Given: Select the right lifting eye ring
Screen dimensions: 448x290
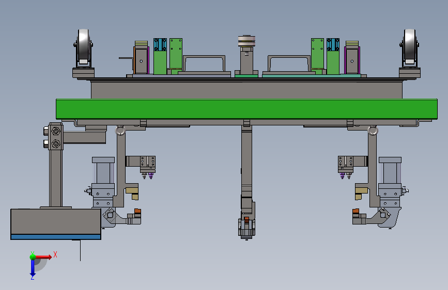Looking at the screenshot, I should (373, 131).
